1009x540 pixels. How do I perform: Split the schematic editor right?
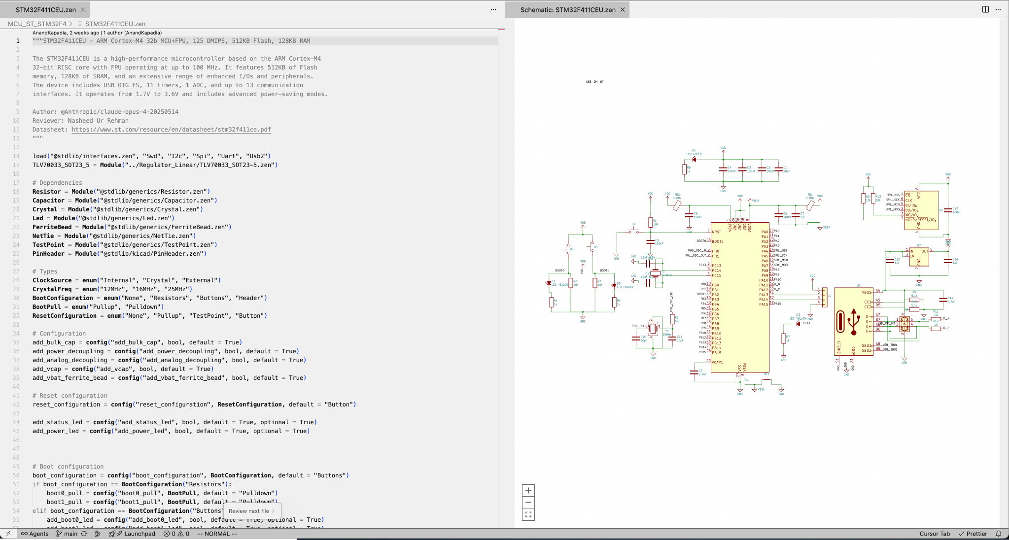985,9
